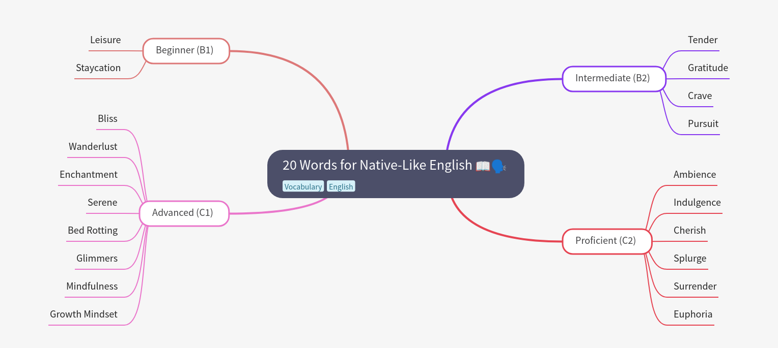Click the word Leisure

[105, 40]
